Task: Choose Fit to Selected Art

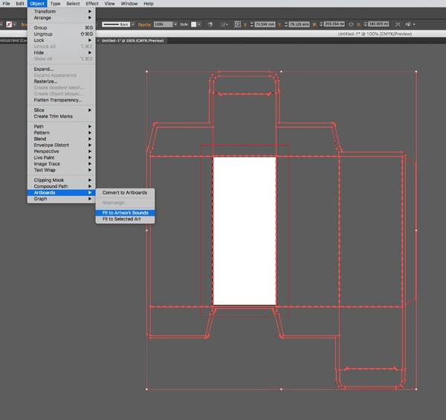Action: tap(123, 220)
